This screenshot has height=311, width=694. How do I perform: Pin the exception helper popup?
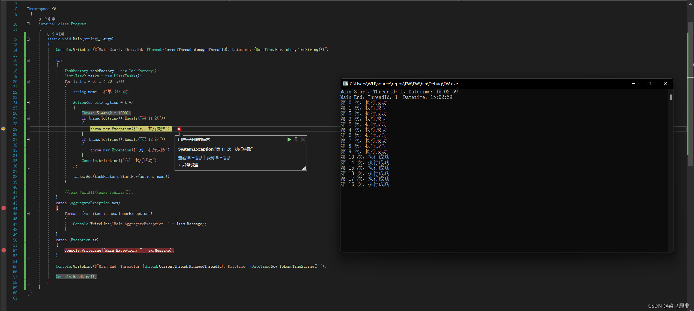(x=296, y=139)
